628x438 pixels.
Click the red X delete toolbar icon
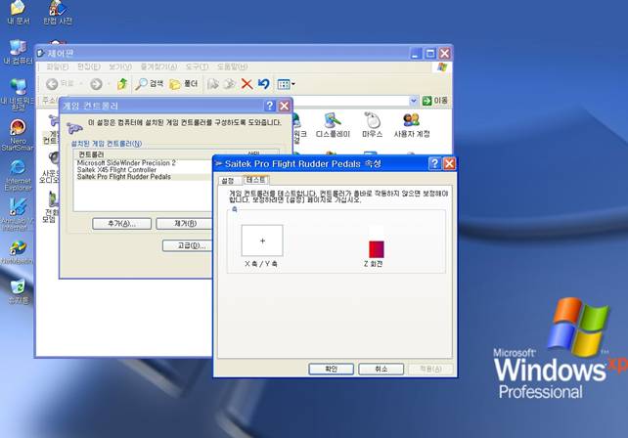click(x=247, y=84)
